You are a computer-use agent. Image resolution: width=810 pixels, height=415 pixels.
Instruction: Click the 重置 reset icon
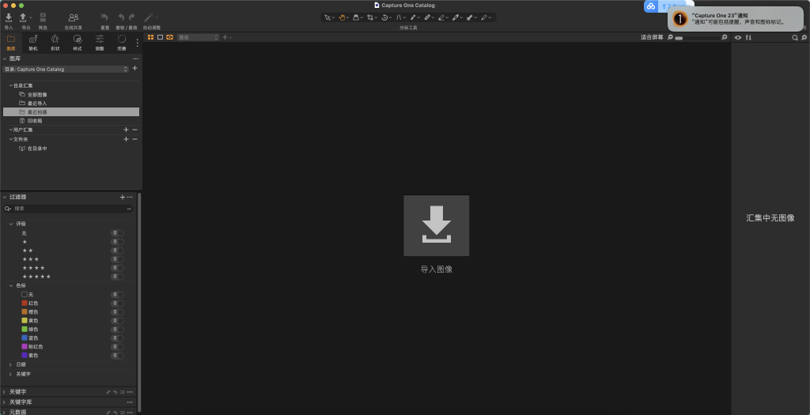(105, 17)
